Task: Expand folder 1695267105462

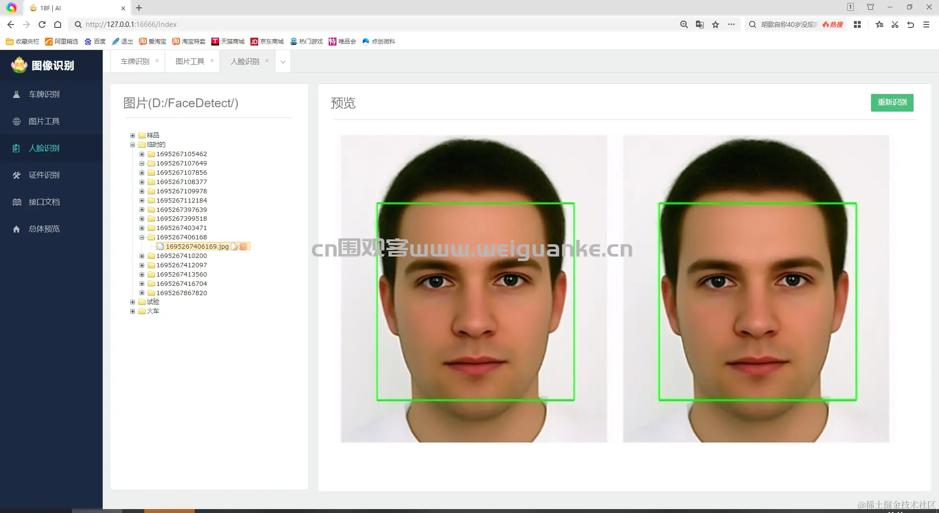Action: click(x=142, y=154)
